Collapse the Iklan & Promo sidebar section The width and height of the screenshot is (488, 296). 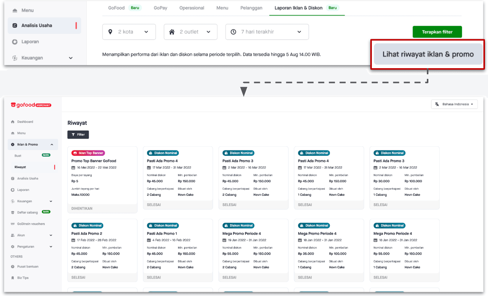tap(52, 144)
